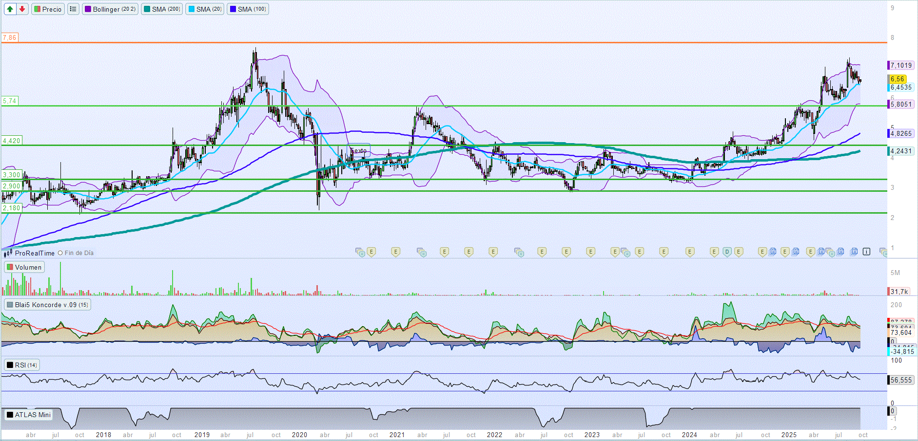Open SMA (200) indicator settings
This screenshot has height=441, width=918.
(162, 9)
